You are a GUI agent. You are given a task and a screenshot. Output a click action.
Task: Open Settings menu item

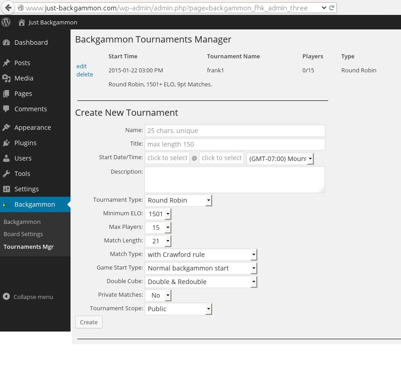26,189
